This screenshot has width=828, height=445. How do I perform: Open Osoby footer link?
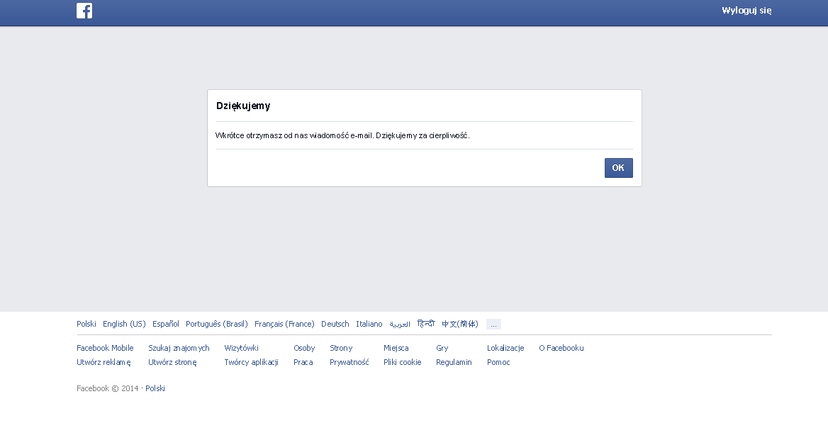(304, 349)
